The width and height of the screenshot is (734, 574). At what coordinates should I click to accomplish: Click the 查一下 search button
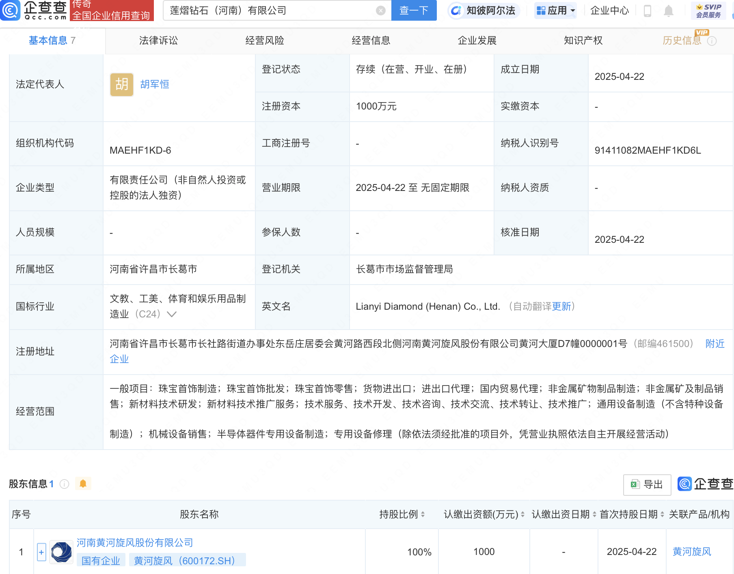(414, 11)
